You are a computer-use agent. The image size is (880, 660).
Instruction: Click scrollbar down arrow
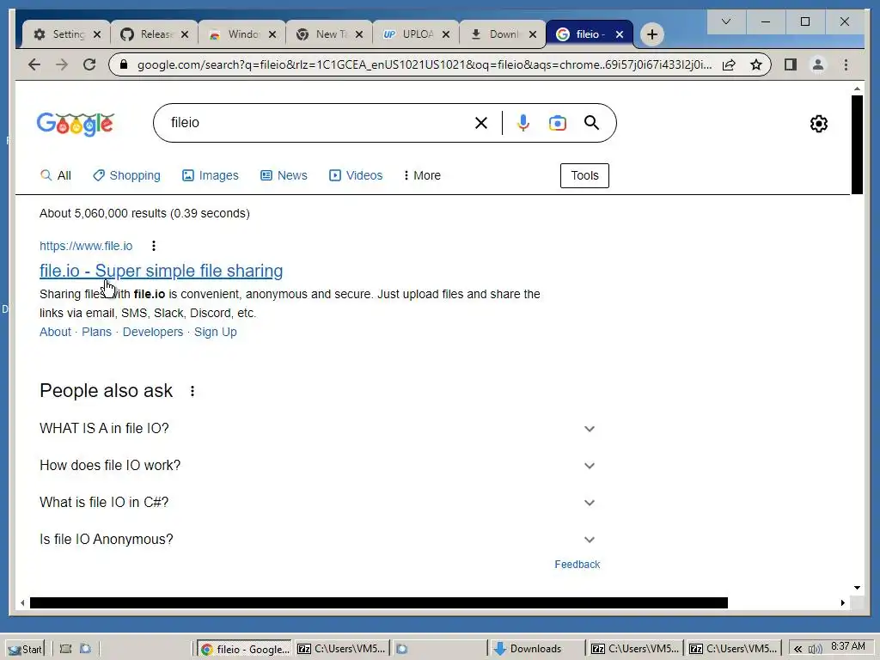coord(857,588)
